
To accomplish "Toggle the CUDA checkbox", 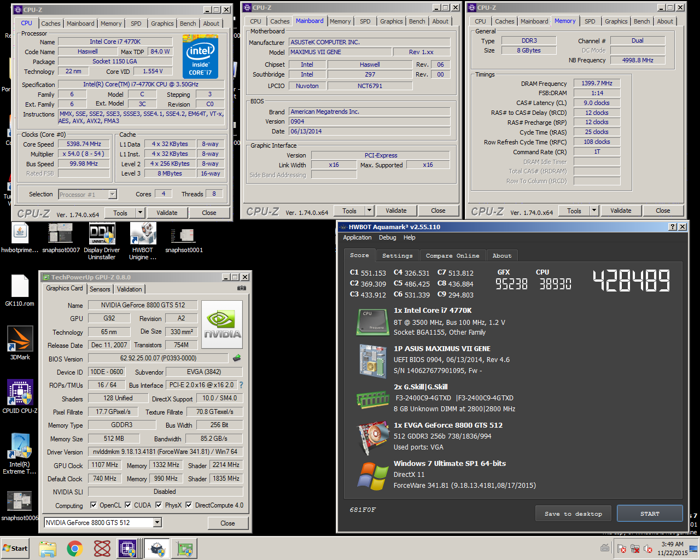I will [128, 505].
